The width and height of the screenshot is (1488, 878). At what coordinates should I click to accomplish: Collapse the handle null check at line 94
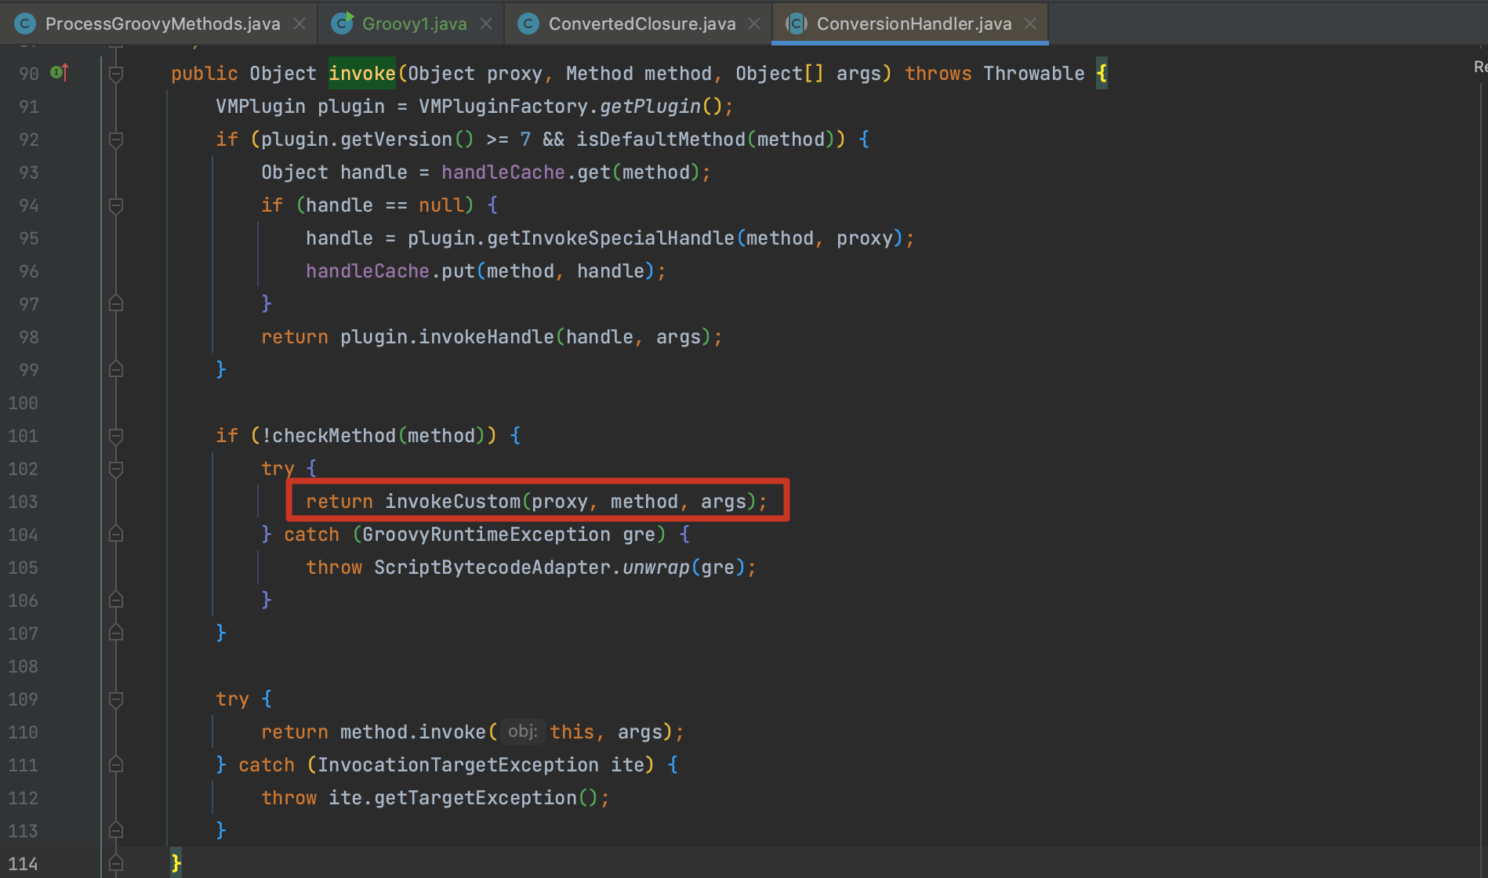click(x=116, y=205)
